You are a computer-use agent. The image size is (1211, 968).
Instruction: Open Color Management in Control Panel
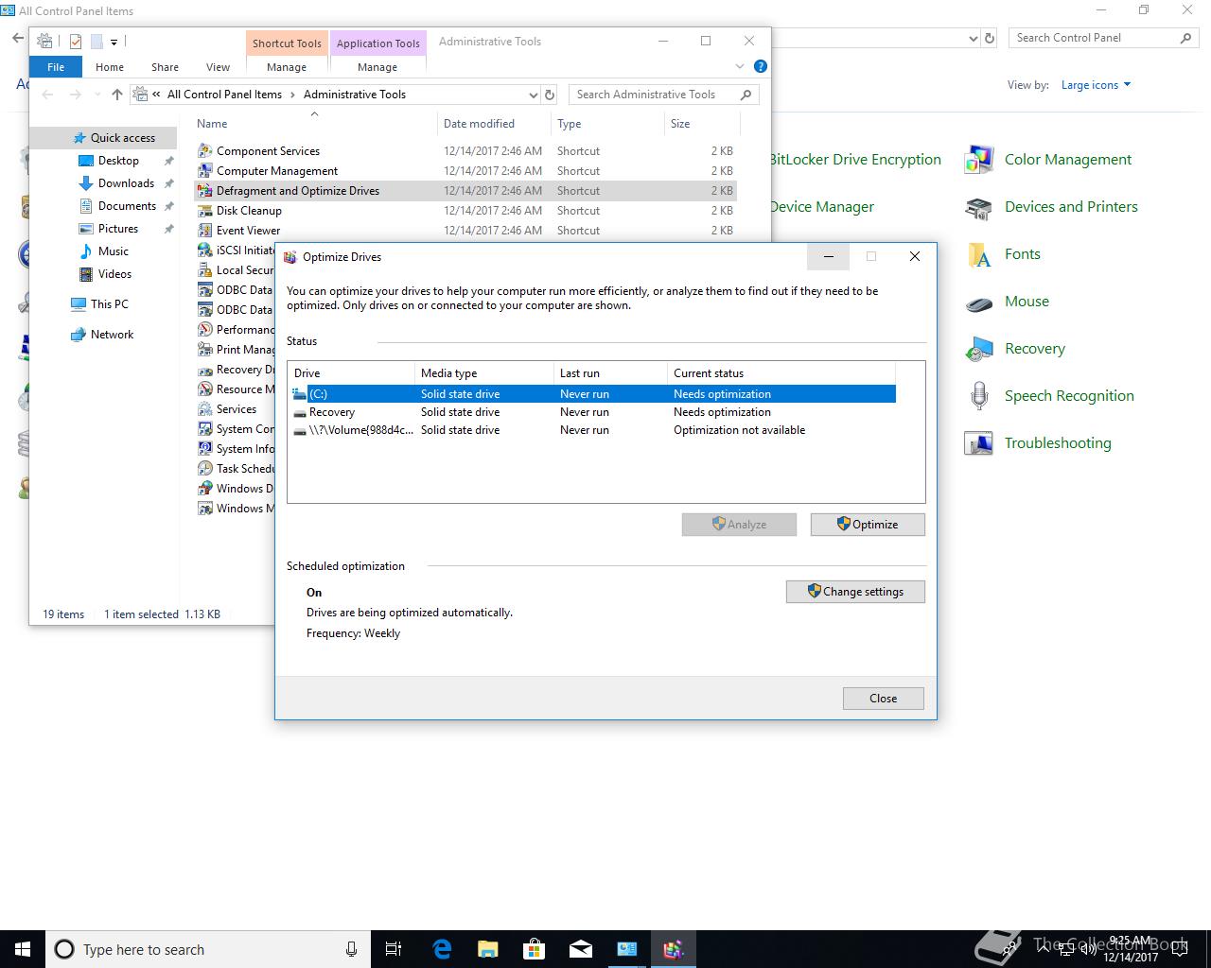(x=978, y=160)
